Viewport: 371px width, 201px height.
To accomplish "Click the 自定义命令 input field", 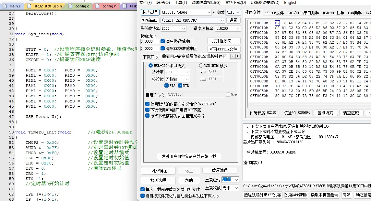I will coord(196,94).
